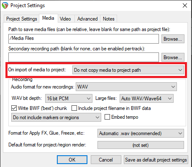Image resolution: width=192 pixels, height=167 pixels.
Task: Enable Include project filename in BWF data
Action: click(x=74, y=108)
